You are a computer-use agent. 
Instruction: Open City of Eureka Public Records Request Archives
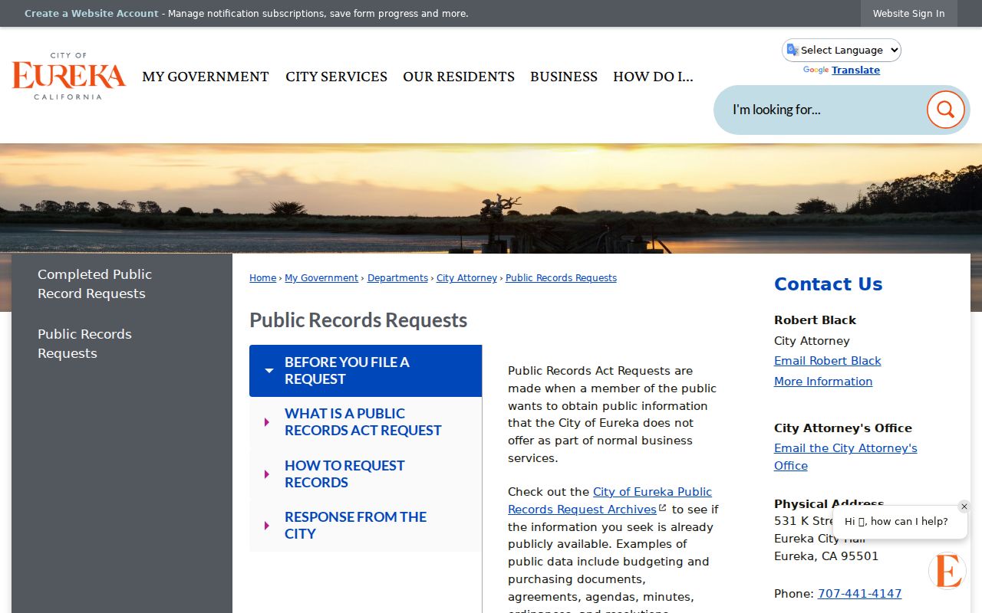click(610, 500)
